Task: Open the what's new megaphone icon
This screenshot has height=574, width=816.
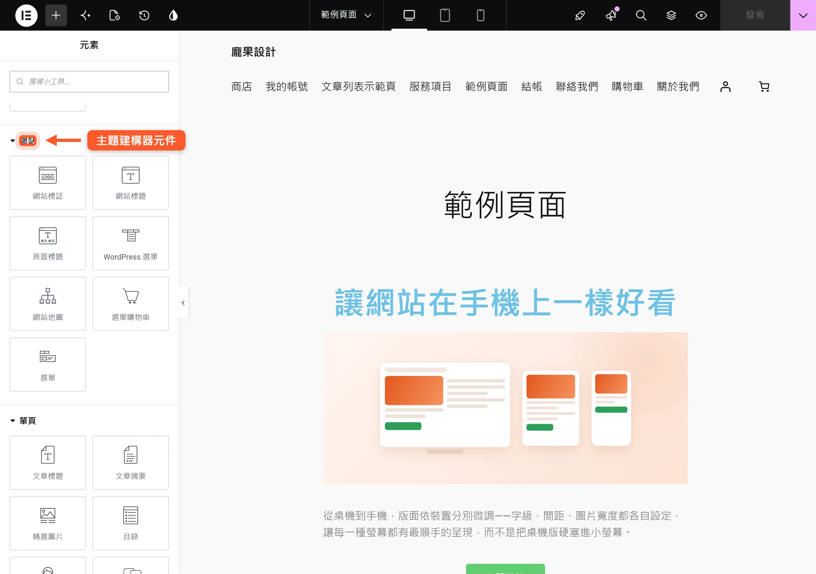Action: [611, 15]
